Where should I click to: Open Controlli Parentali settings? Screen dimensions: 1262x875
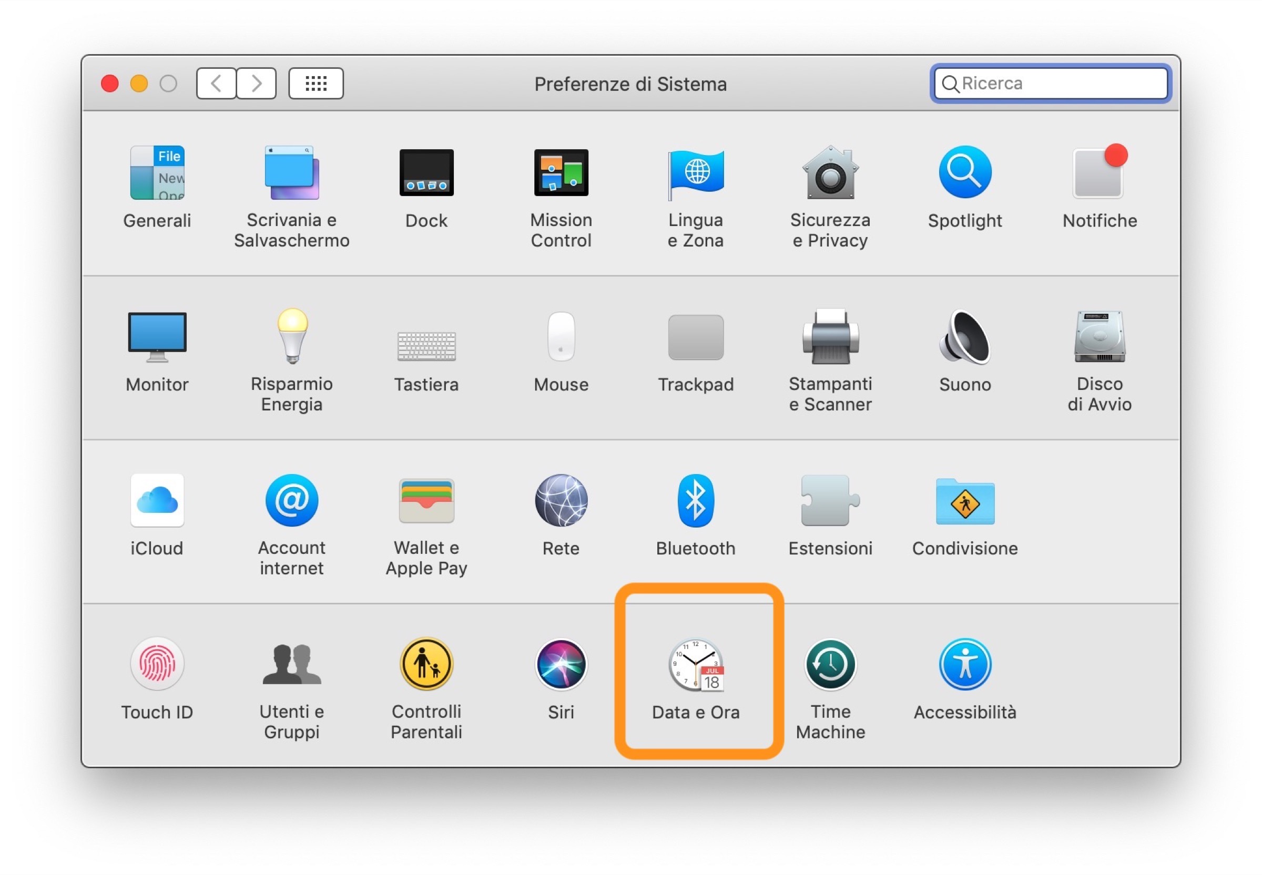(426, 664)
